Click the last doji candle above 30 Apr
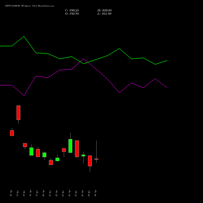The height and width of the screenshot is (203, 203). pyautogui.click(x=96, y=159)
